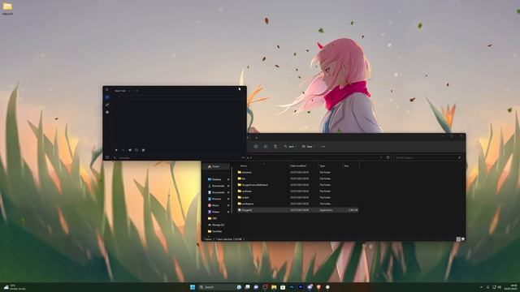The height and width of the screenshot is (292, 520).
Task: Open Brave browser from the taskbar
Action: (x=318, y=287)
